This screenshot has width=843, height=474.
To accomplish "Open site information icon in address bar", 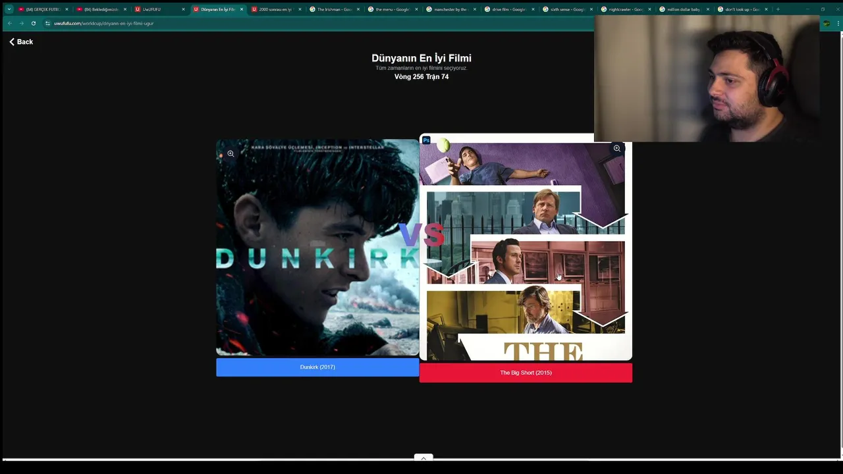I will 47,23.
